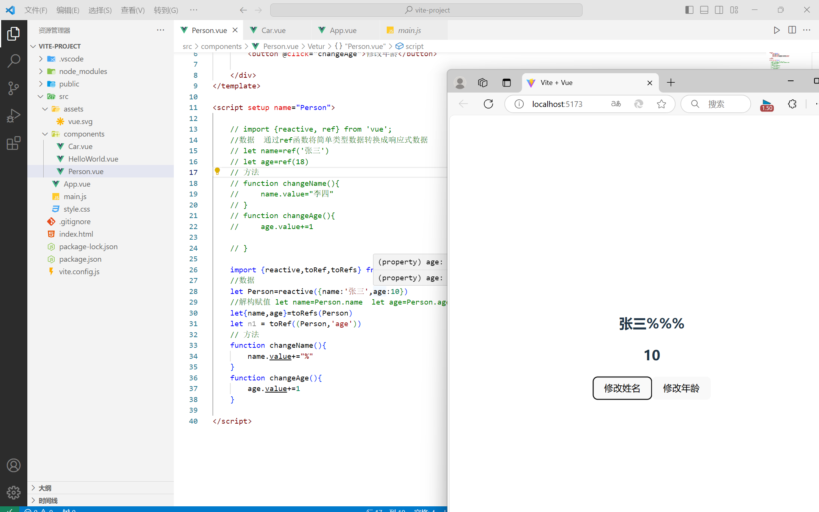The image size is (819, 512).
Task: Close the Vite + Vue browser tab
Action: pos(650,83)
